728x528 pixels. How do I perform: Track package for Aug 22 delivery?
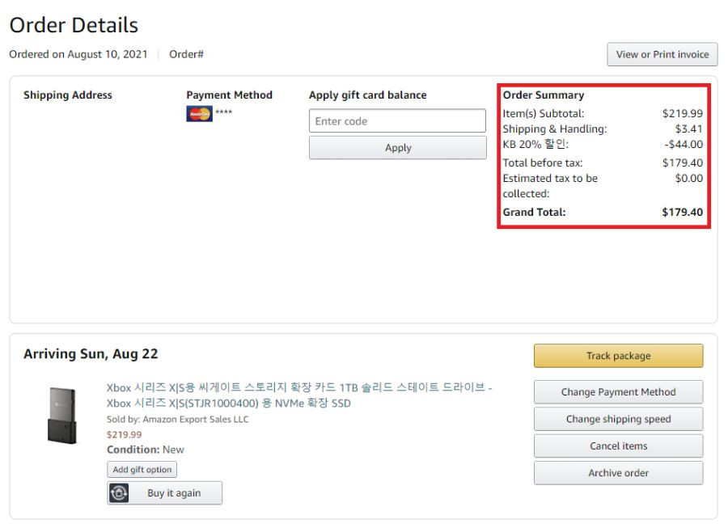tap(619, 356)
